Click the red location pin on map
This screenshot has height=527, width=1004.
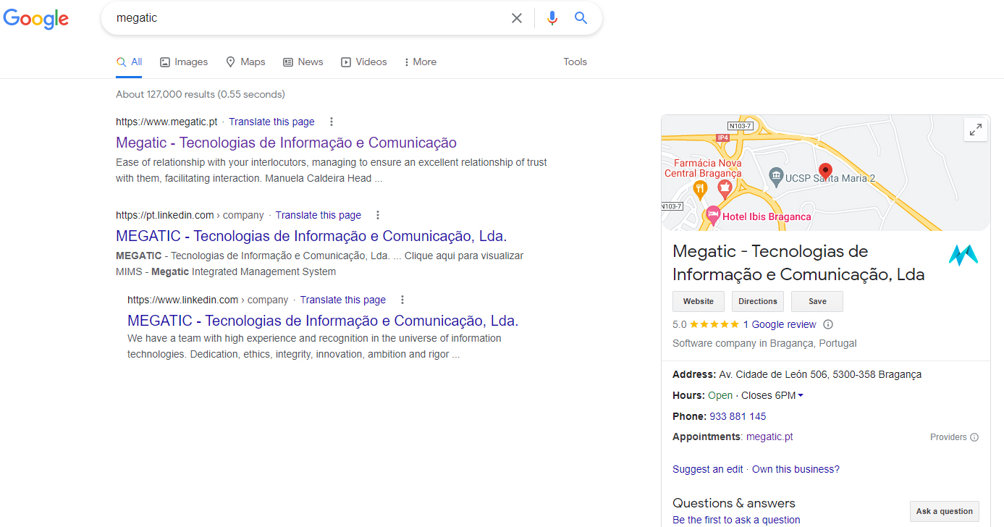pyautogui.click(x=824, y=172)
